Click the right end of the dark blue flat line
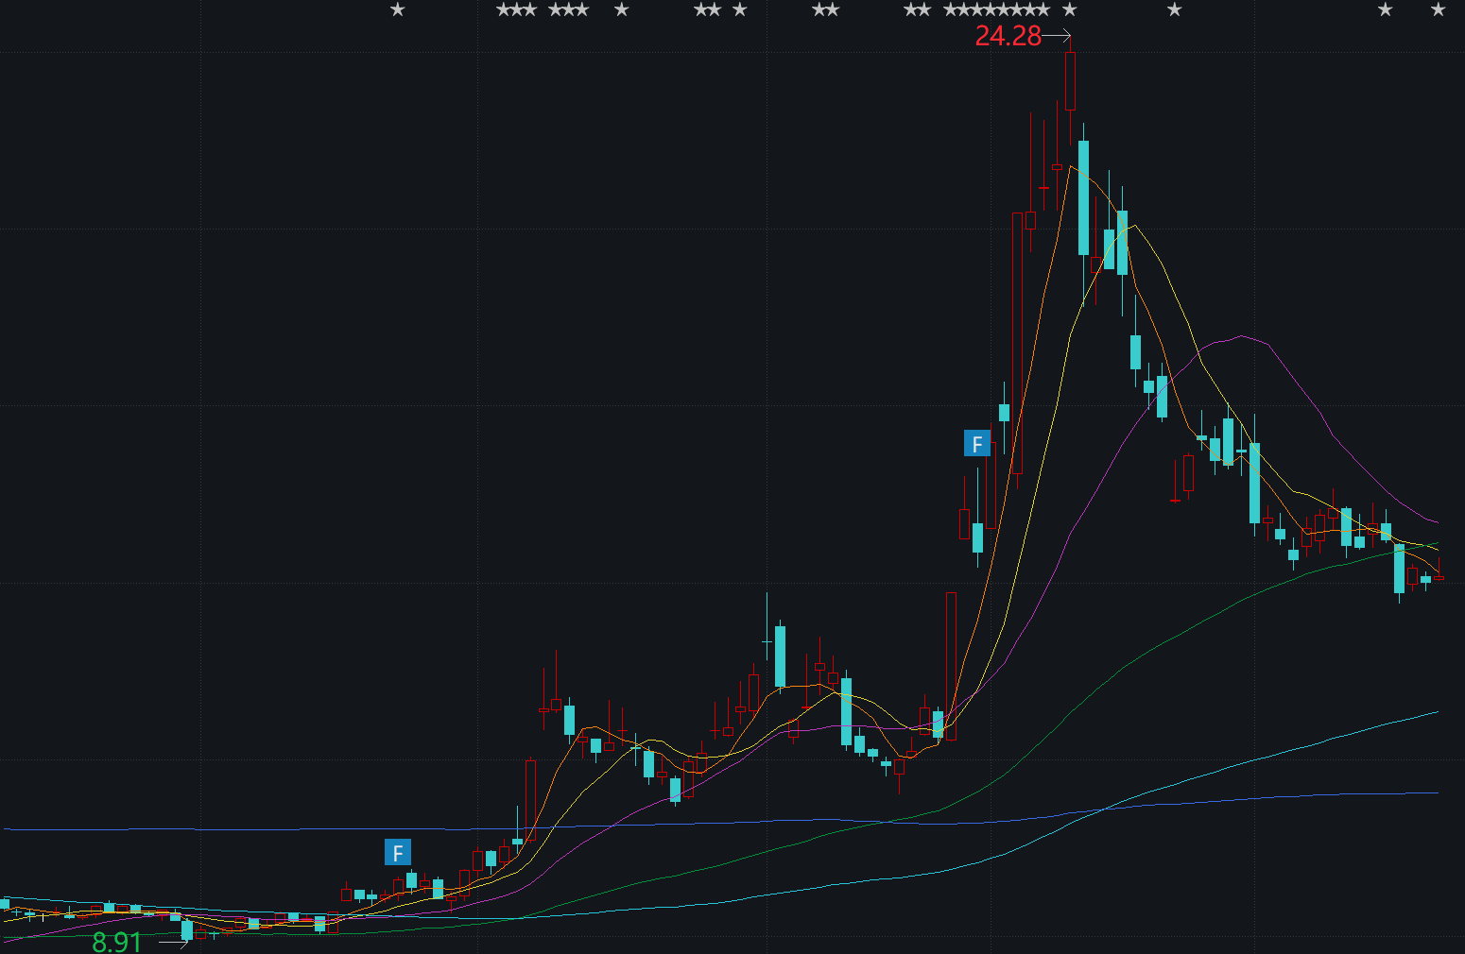 click(1435, 792)
